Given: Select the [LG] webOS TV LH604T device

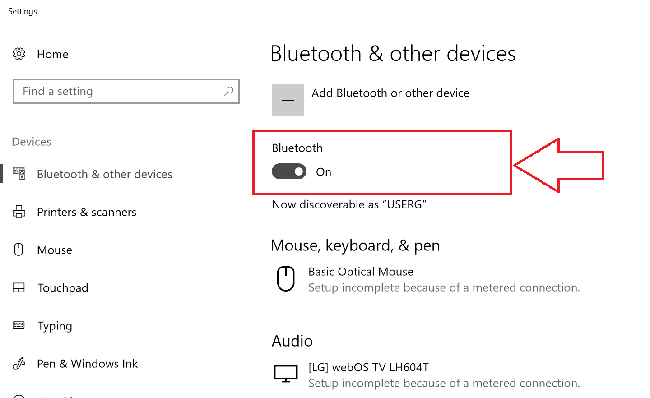Looking at the screenshot, I should coord(427,375).
